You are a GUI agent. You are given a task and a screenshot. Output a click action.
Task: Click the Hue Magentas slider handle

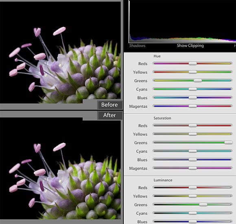pyautogui.click(x=192, y=106)
